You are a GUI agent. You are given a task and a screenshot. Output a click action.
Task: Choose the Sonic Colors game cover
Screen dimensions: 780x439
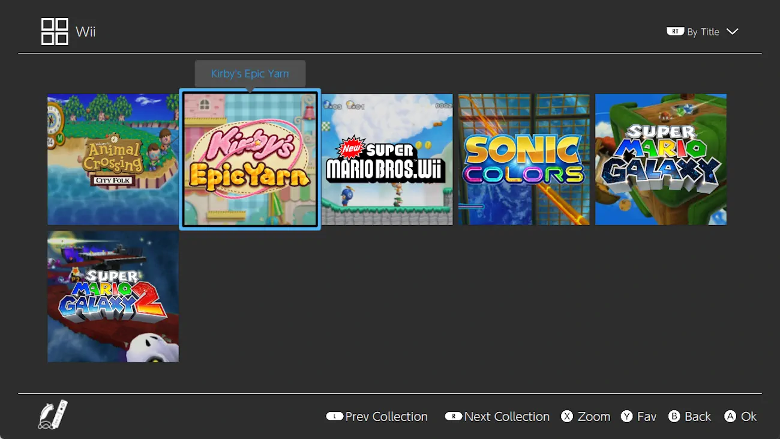click(524, 159)
